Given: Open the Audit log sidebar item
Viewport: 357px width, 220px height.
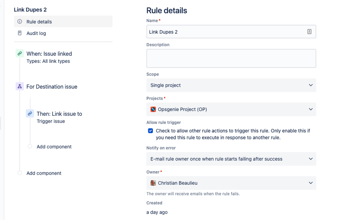Looking at the screenshot, I should [x=36, y=33].
